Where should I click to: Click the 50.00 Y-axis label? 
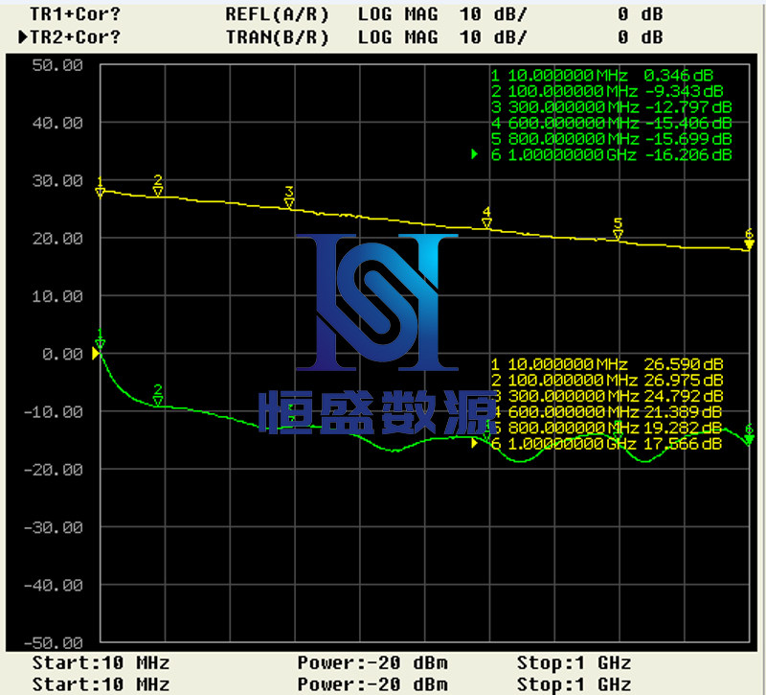[57, 65]
